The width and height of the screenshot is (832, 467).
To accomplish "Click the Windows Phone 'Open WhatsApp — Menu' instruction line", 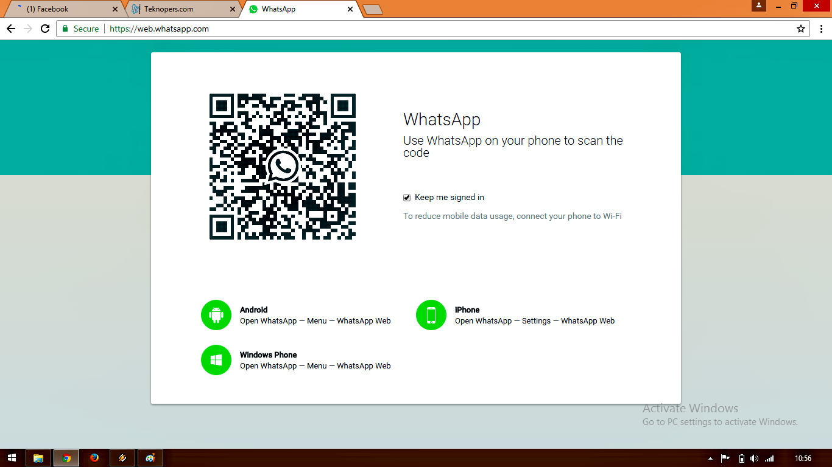I will point(316,366).
